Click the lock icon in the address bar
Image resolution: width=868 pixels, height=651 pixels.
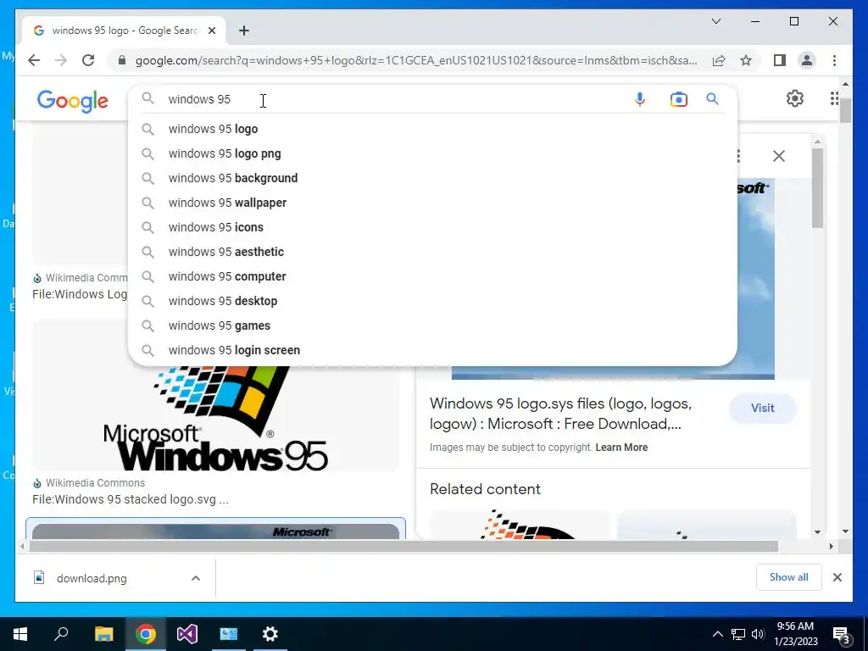[x=122, y=60]
